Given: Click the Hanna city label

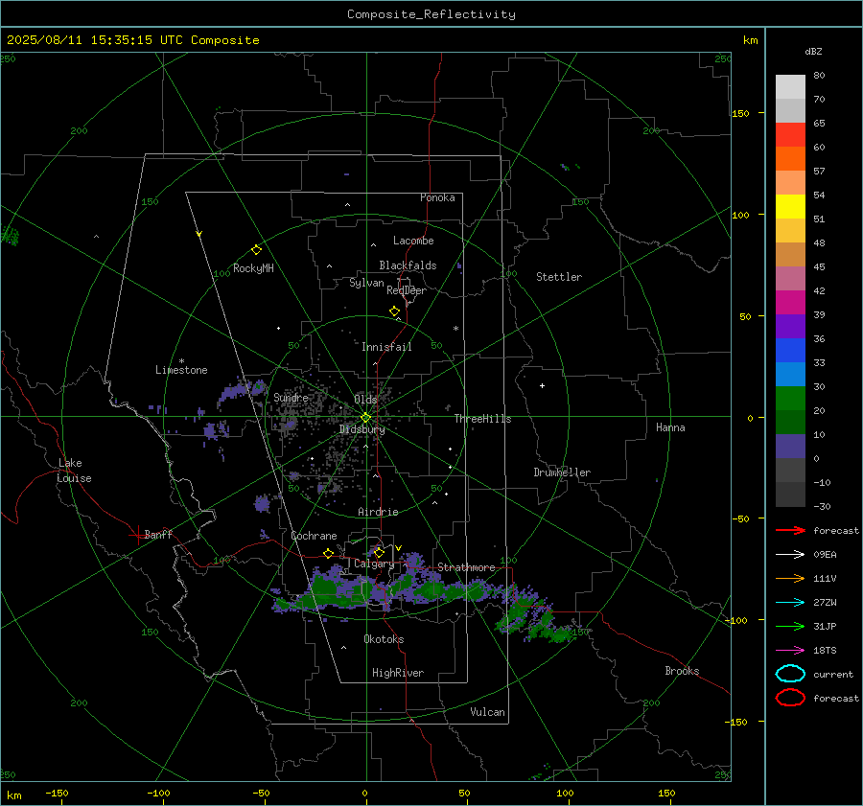Looking at the screenshot, I should [670, 427].
